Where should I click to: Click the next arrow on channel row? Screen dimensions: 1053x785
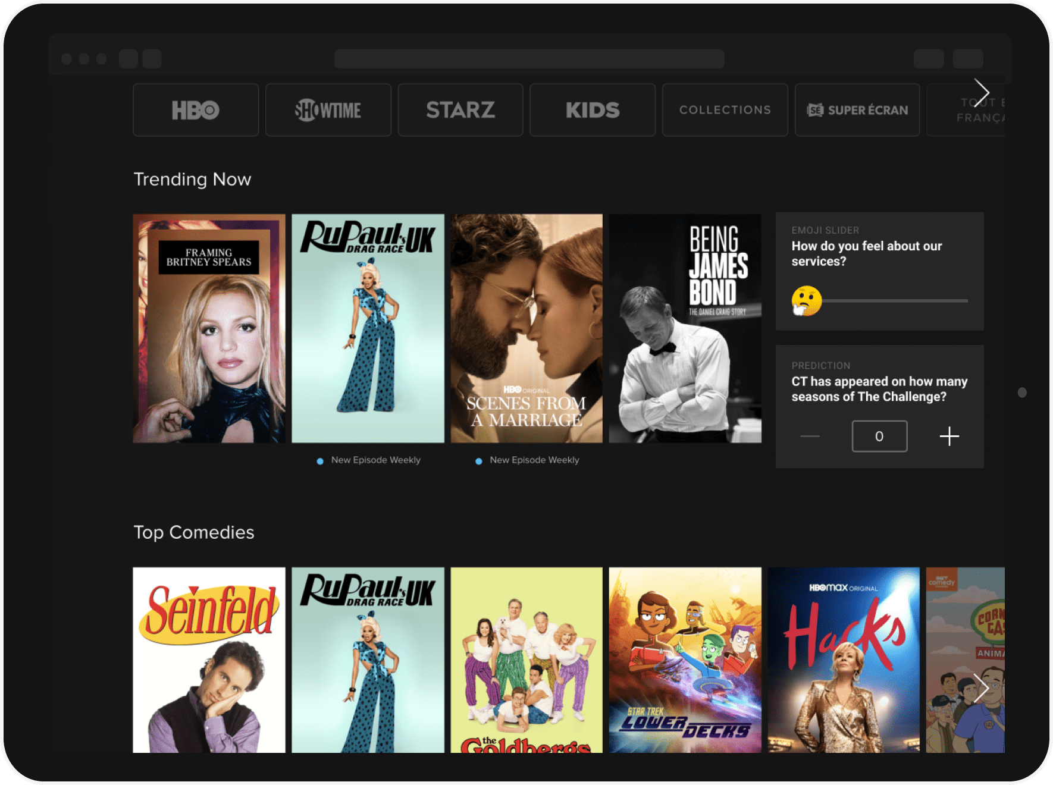click(982, 92)
